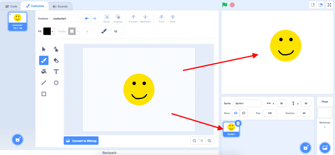Select the Text tool
The image size is (335, 155).
56,71
